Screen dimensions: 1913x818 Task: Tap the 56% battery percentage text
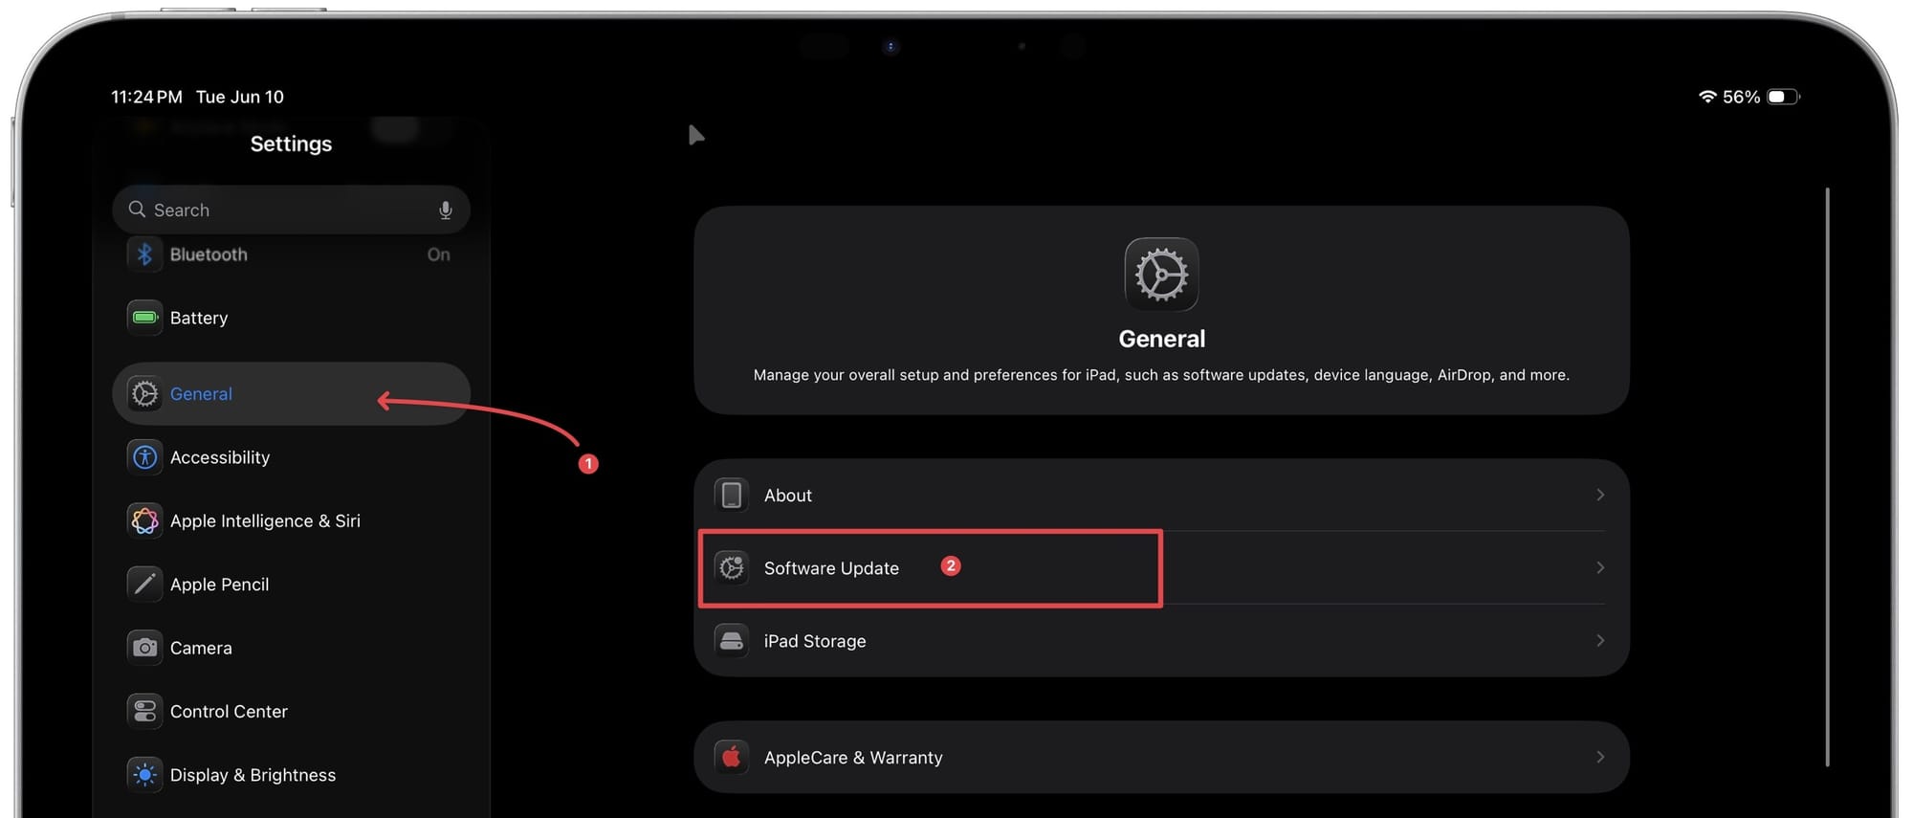click(1741, 97)
